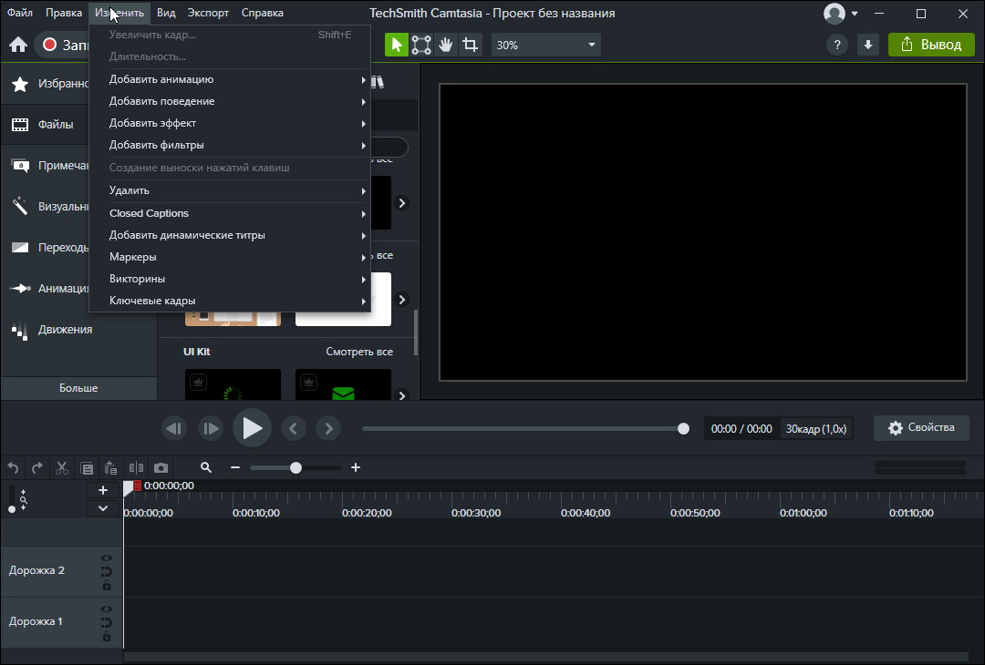Open the user account avatar
985x665 pixels.
835,13
